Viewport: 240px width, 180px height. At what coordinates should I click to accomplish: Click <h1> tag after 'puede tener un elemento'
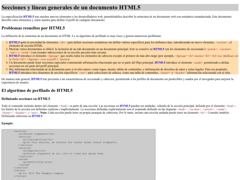[x=203, y=112]
